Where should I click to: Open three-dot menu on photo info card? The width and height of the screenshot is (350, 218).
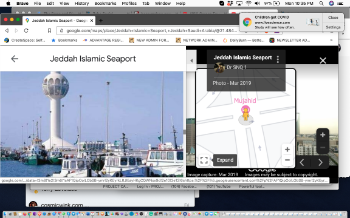[x=278, y=59]
